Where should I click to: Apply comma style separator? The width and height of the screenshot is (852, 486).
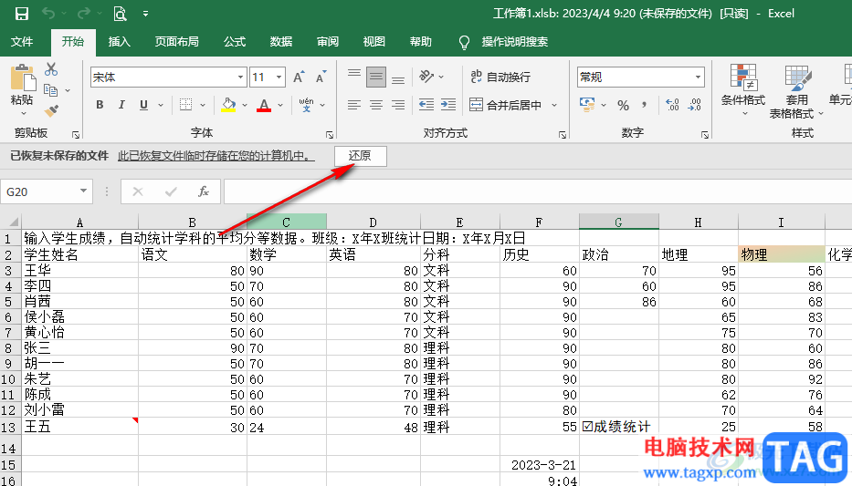645,105
